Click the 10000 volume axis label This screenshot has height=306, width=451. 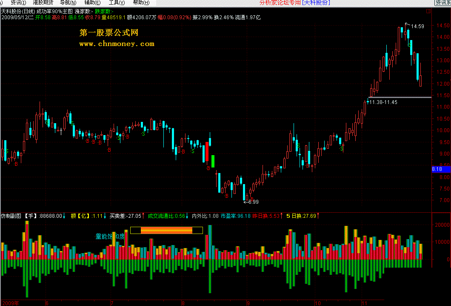pos(442,242)
